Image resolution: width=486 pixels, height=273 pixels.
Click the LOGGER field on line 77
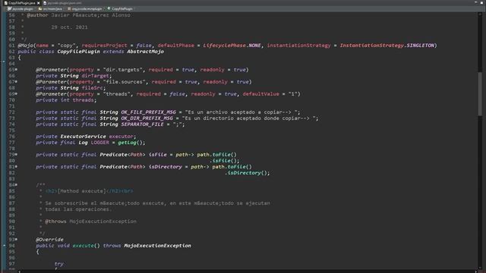click(x=99, y=143)
